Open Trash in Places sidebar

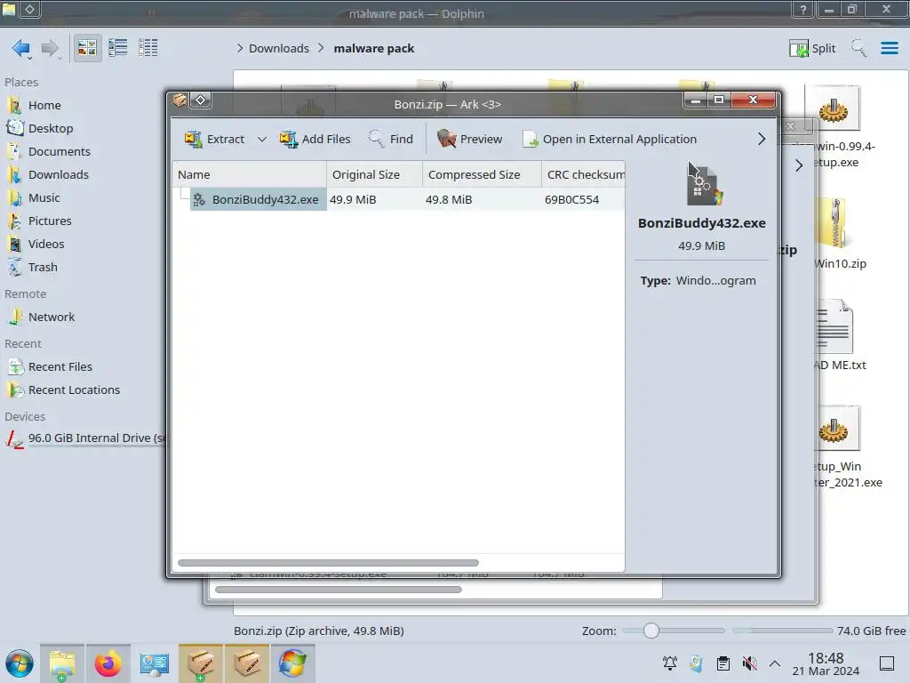click(43, 268)
